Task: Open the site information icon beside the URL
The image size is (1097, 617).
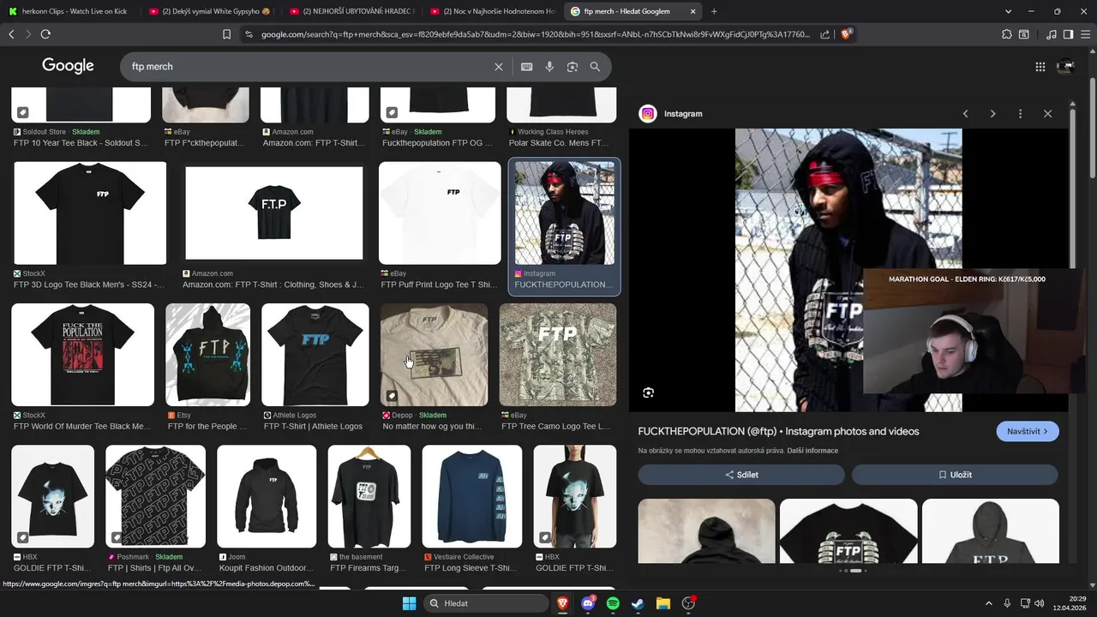Action: [249, 34]
